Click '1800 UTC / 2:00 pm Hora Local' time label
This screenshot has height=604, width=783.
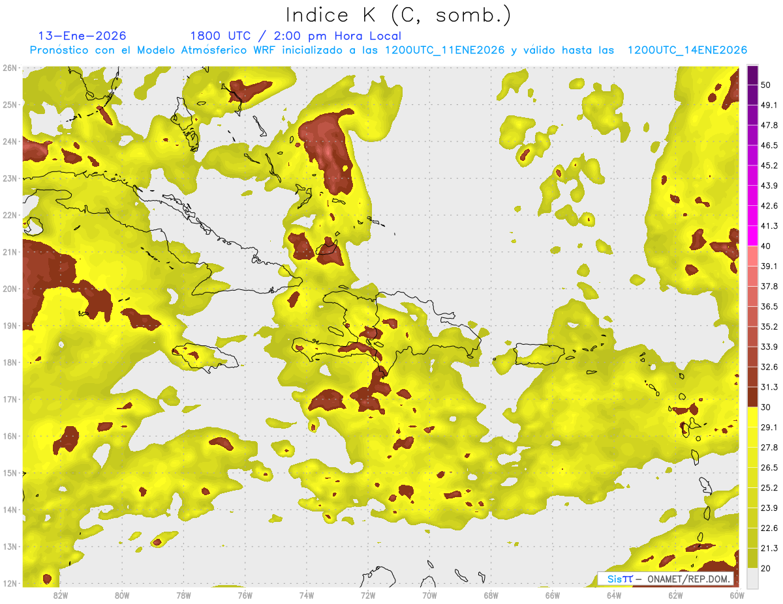(295, 36)
